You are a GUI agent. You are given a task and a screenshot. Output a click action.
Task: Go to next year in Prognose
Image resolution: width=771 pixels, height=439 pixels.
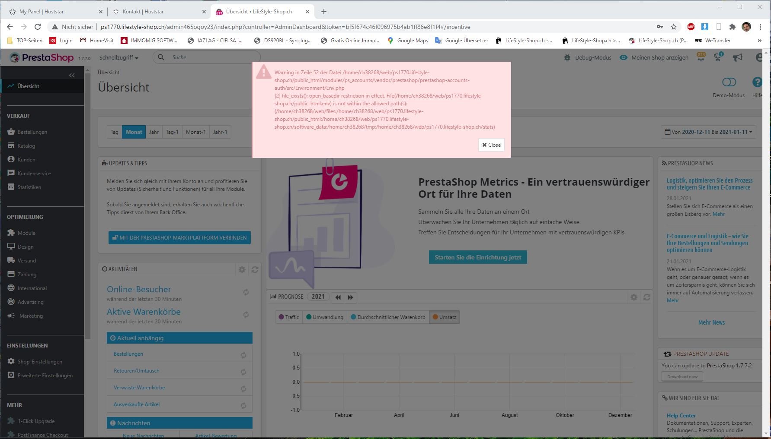[350, 297]
